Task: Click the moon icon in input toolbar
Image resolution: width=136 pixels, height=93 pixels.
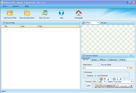Action: [108, 79]
